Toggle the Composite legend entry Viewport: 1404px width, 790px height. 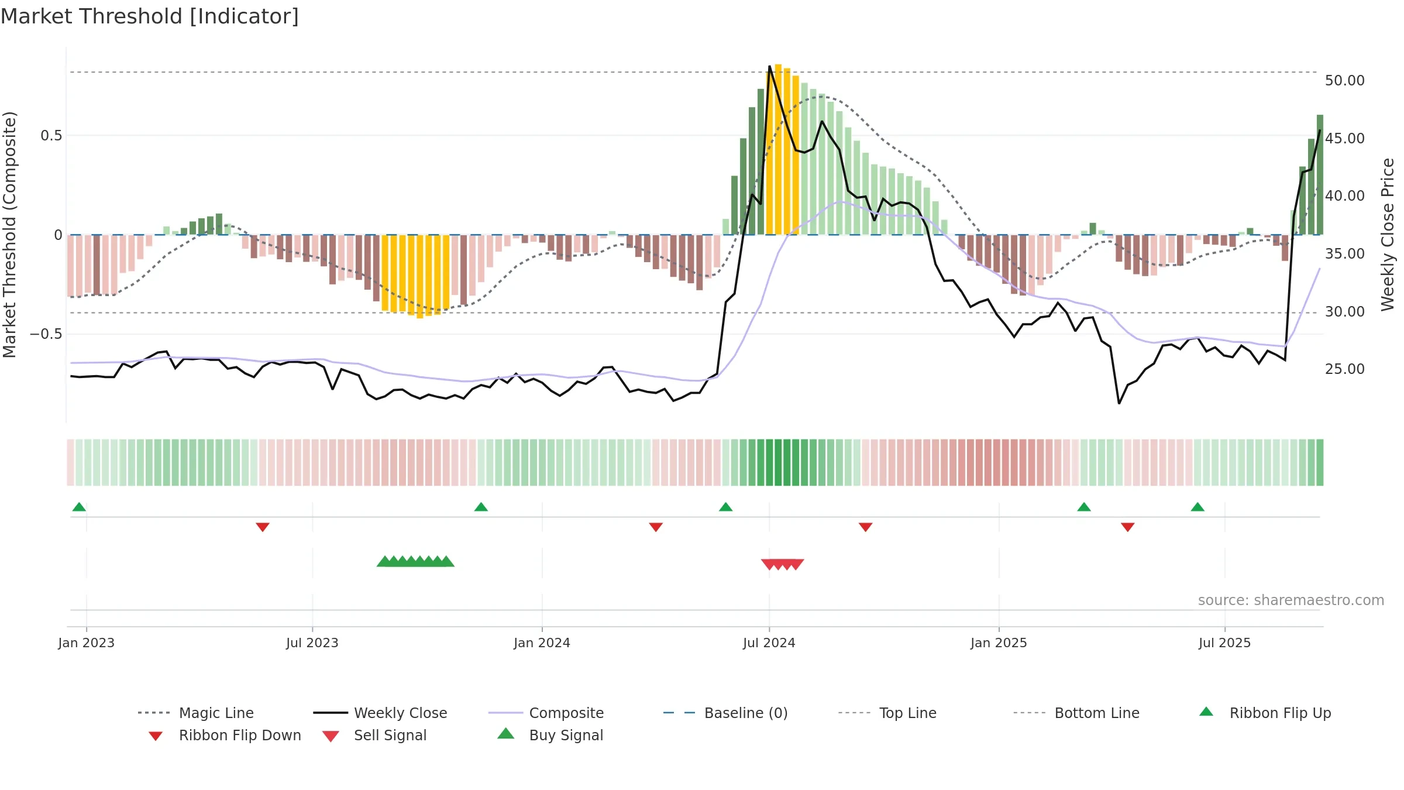546,713
